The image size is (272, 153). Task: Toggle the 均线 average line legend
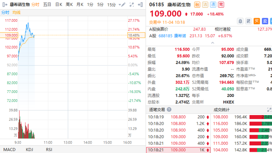click(x=16, y=12)
